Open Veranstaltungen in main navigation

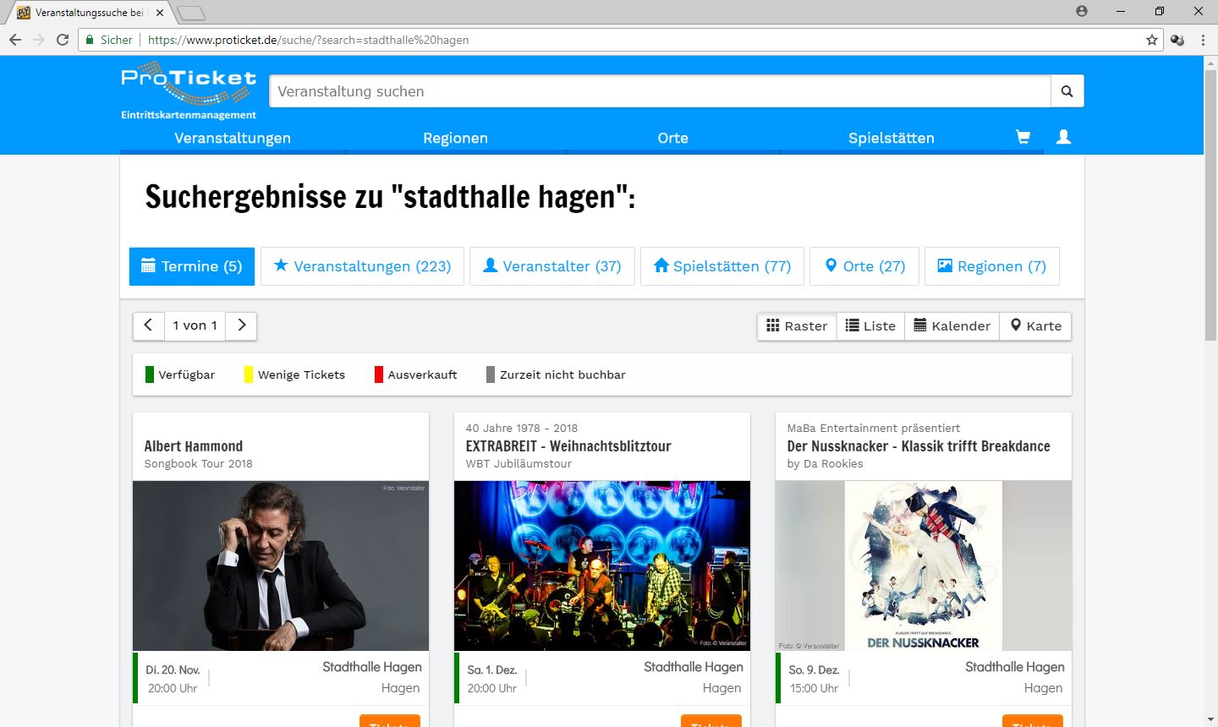tap(233, 138)
